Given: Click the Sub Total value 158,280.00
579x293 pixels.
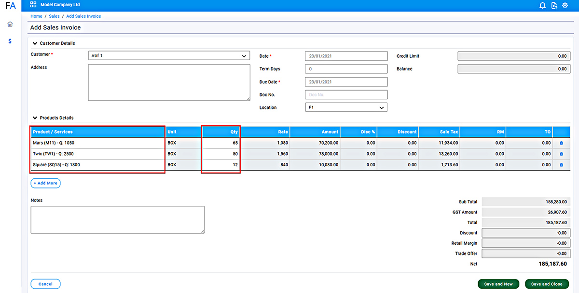Looking at the screenshot, I should (x=525, y=202).
